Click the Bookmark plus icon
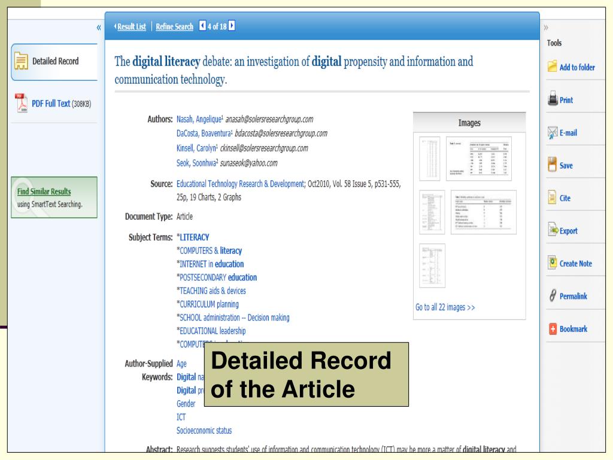The image size is (613, 460). (553, 329)
